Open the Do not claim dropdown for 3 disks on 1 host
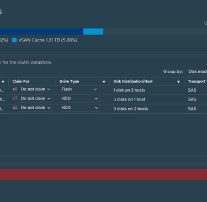207x202 pixels. point(35,98)
